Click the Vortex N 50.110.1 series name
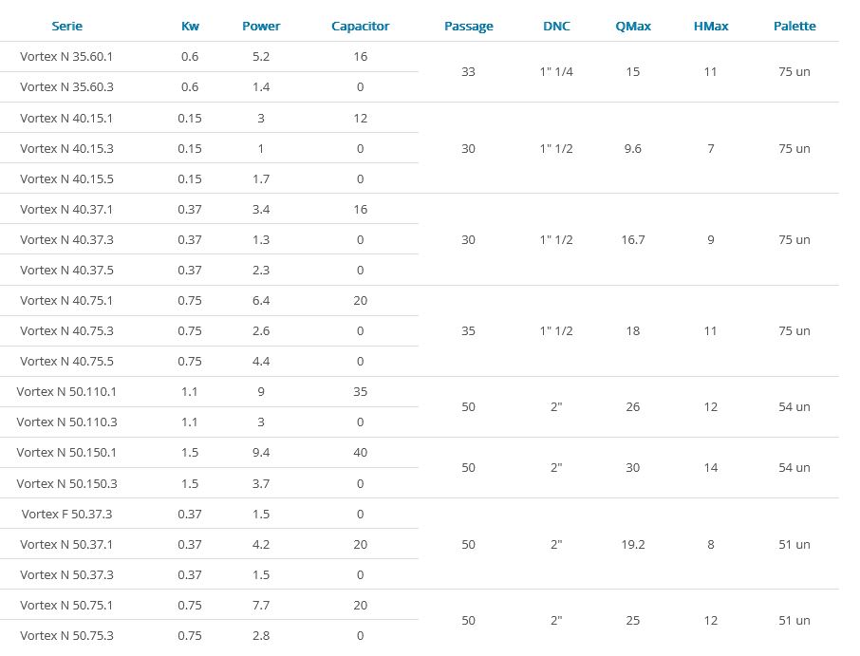860x656 pixels. (x=66, y=391)
